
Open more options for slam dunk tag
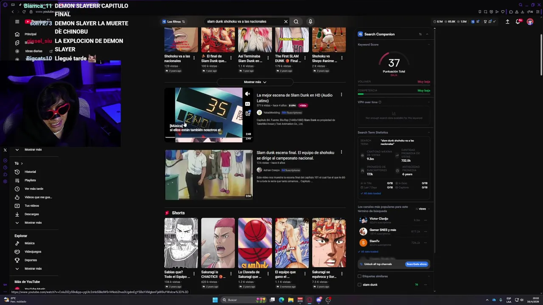(425, 285)
